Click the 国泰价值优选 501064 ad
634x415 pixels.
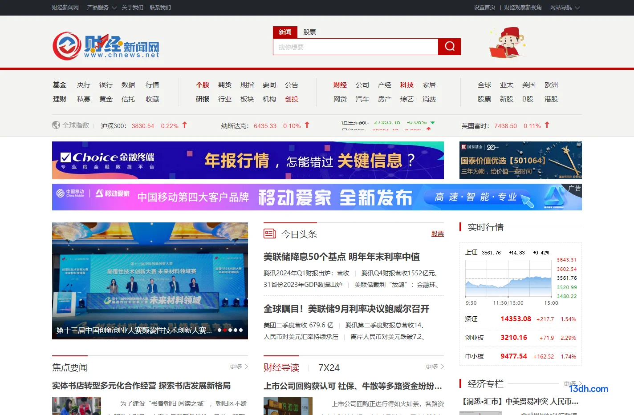pyautogui.click(x=520, y=160)
